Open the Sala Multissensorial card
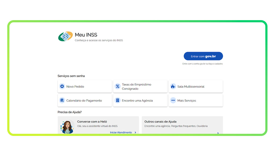Screen dimensions: 275x144 pyautogui.click(x=196, y=86)
